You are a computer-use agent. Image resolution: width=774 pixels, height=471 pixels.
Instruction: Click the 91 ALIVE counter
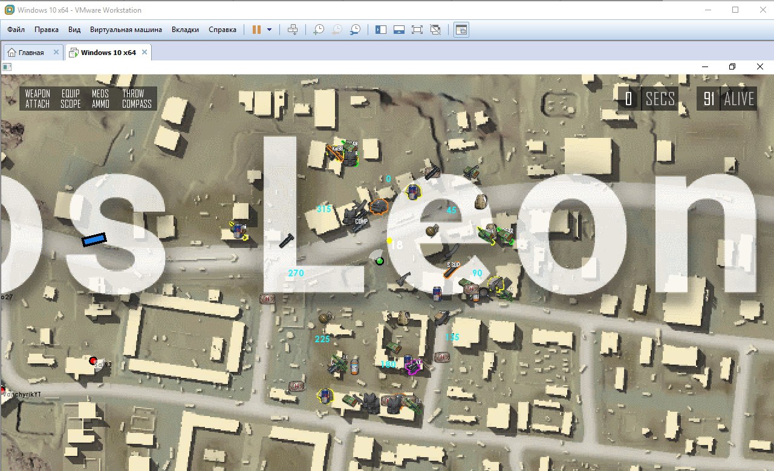[727, 99]
